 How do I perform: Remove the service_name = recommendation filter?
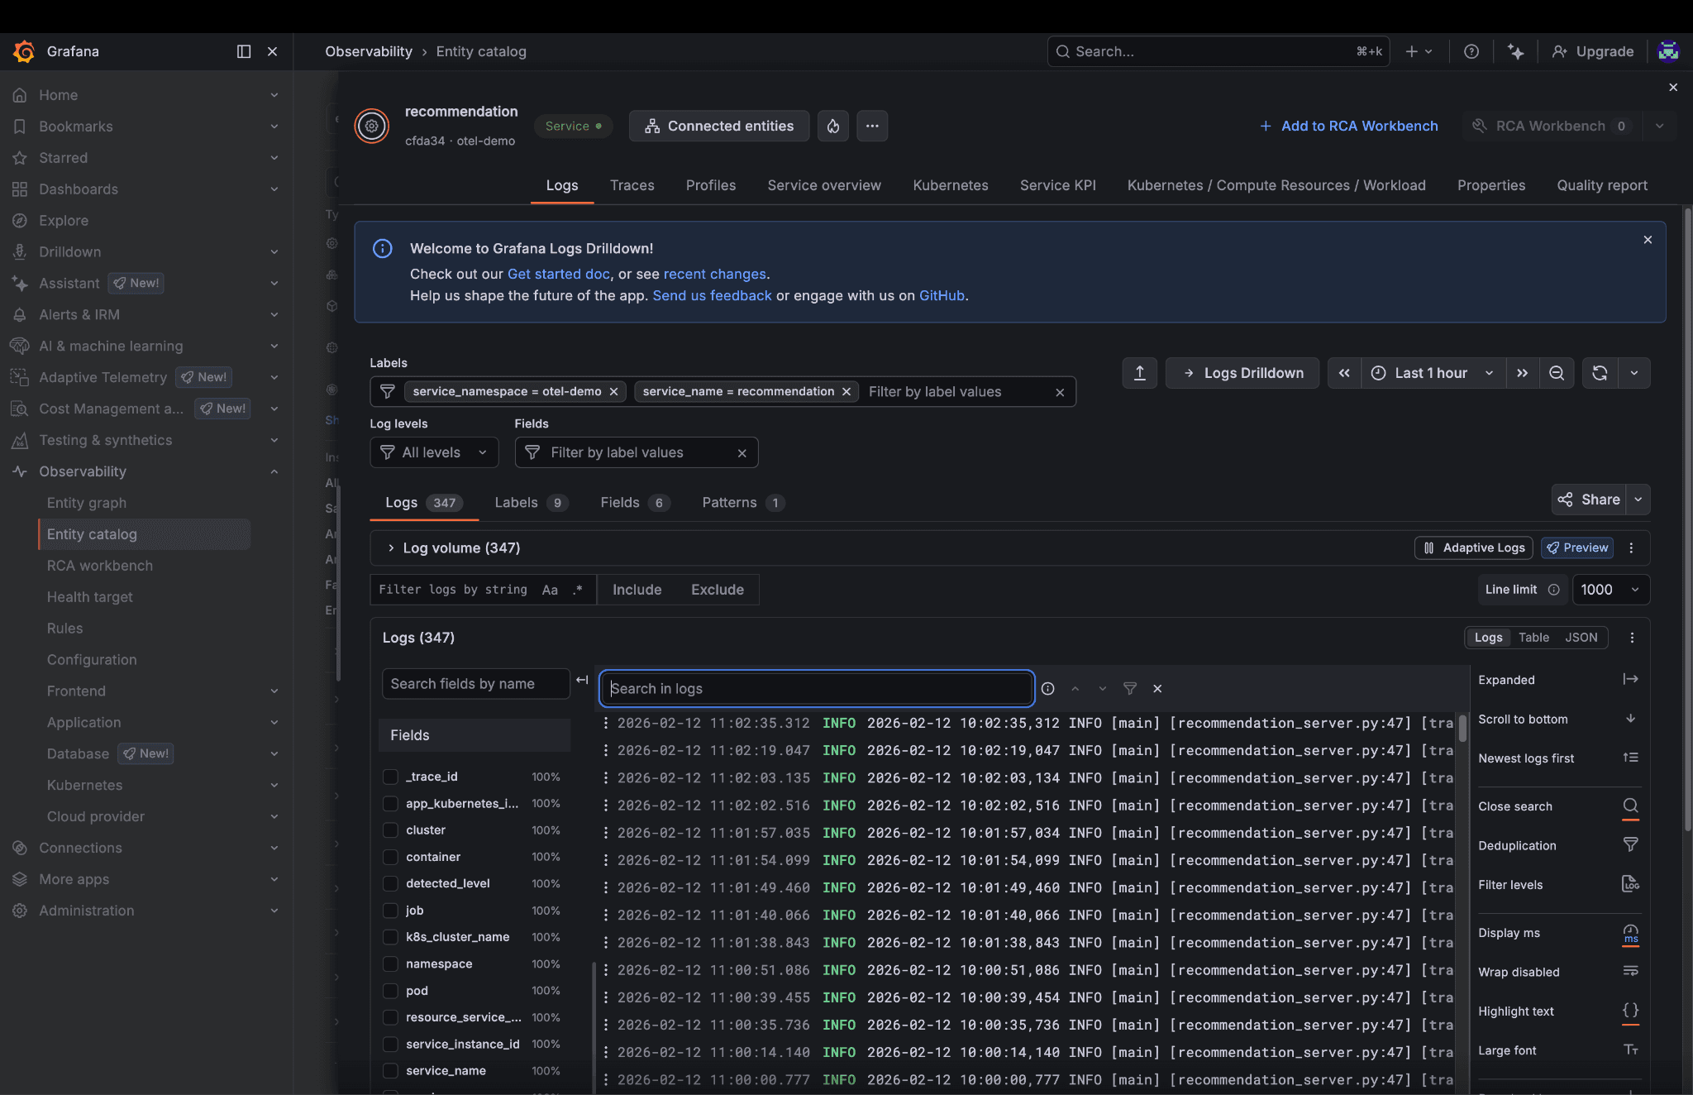click(846, 392)
